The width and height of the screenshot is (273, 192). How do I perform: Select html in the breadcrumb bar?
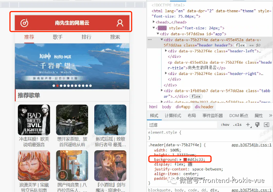(x=153, y=107)
